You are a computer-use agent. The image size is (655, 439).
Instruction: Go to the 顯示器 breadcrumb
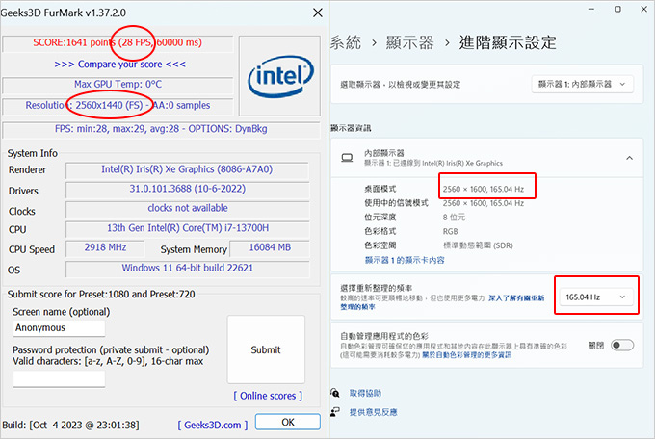409,42
